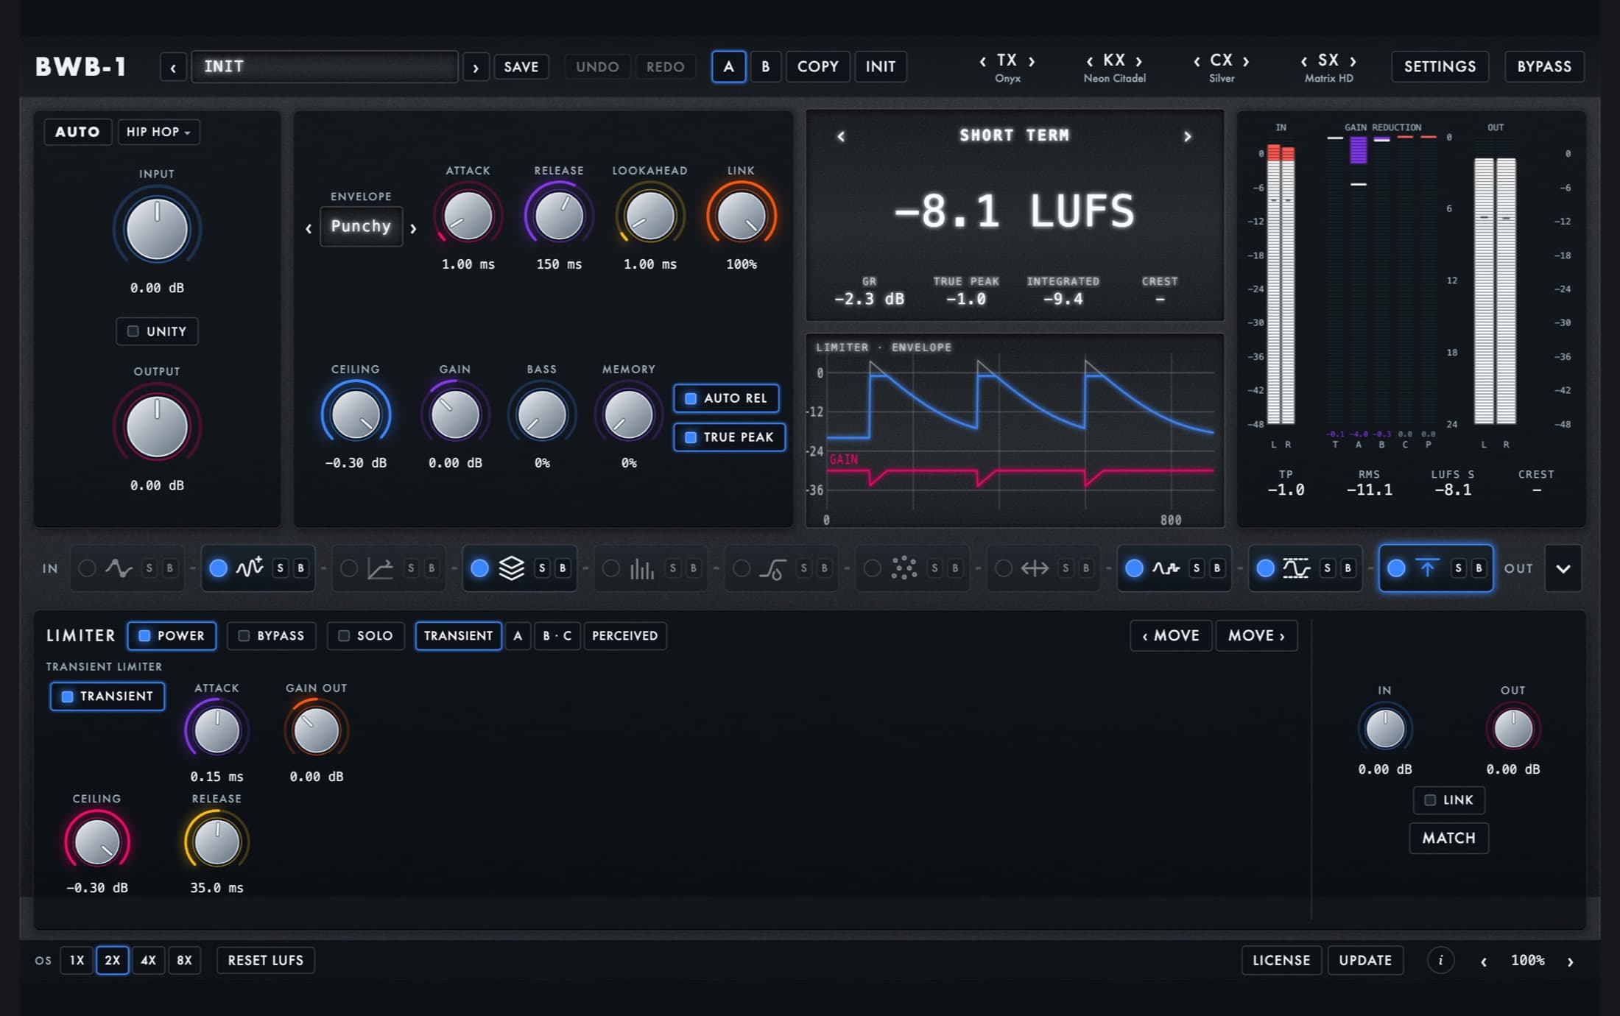Select the dotted dither module icon
This screenshot has height=1016, width=1620.
904,568
